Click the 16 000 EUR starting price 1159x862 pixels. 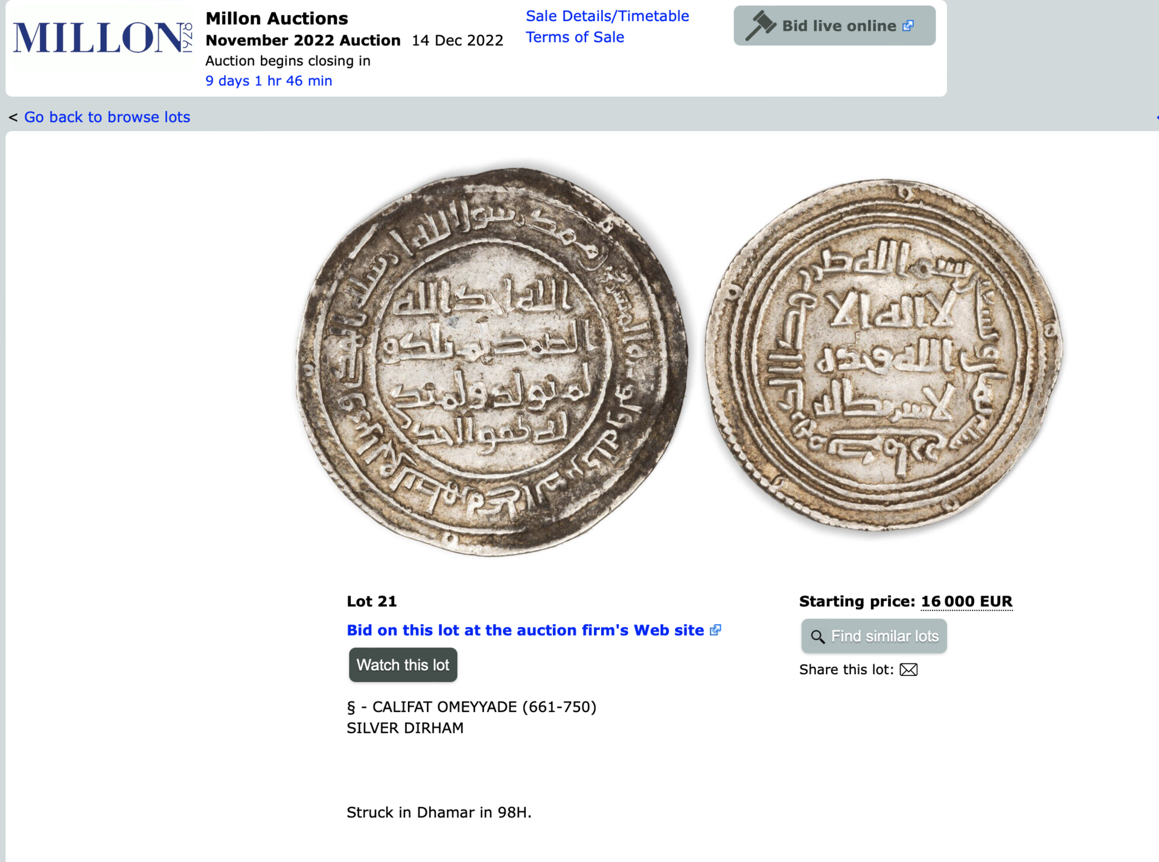966,601
